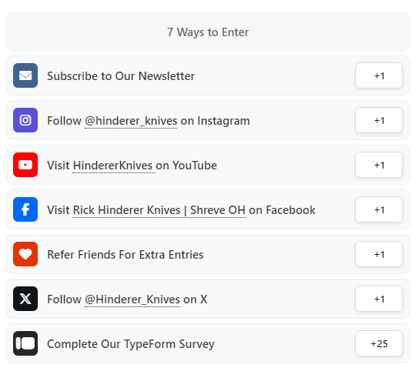Open the HindererKnives YouTube link
416x368 pixels.
point(112,166)
